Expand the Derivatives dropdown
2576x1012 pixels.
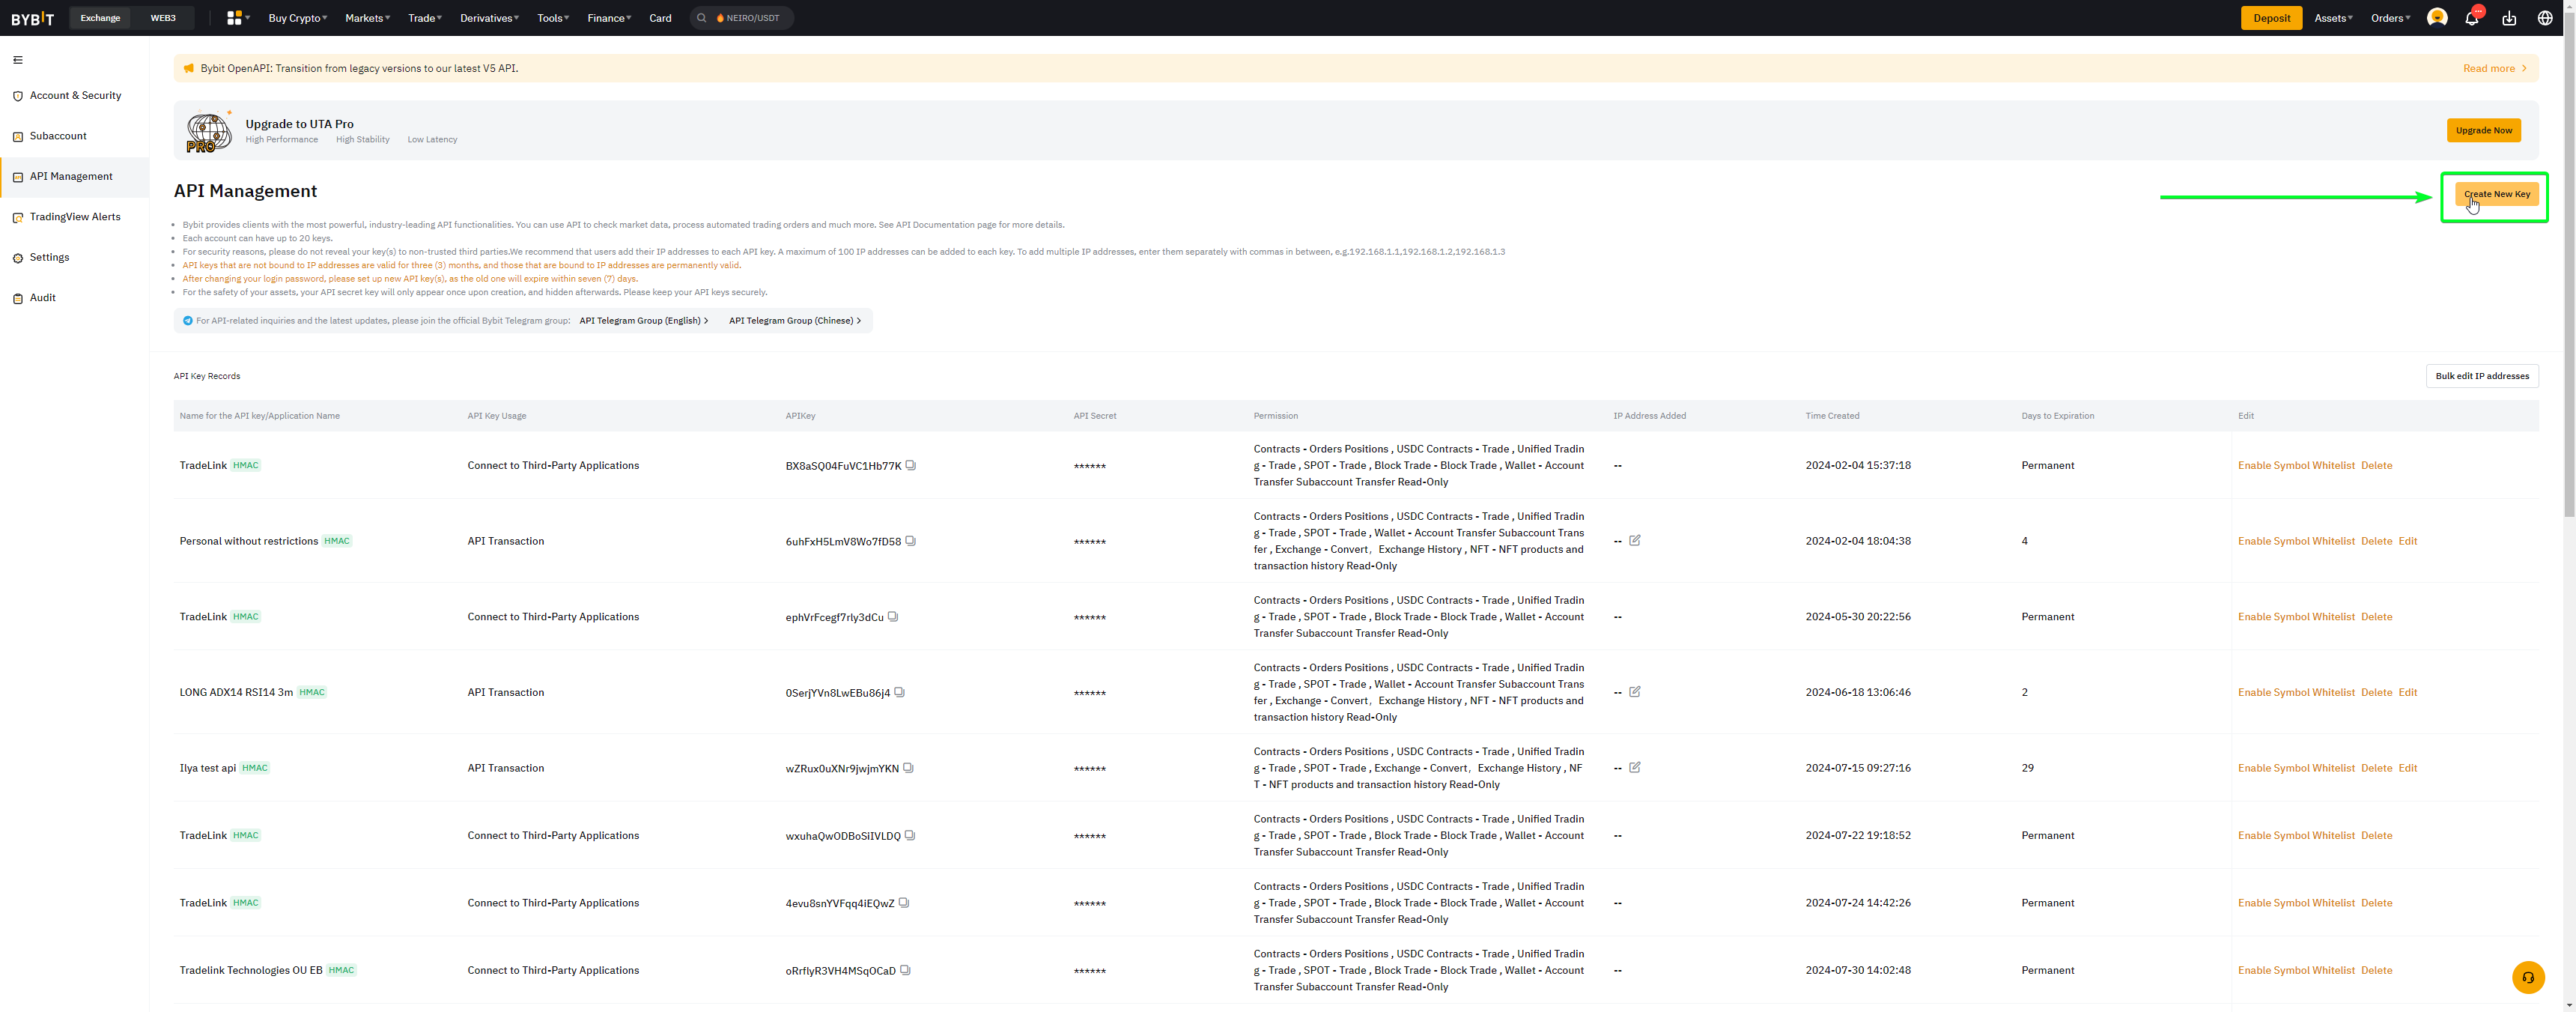[x=489, y=18]
